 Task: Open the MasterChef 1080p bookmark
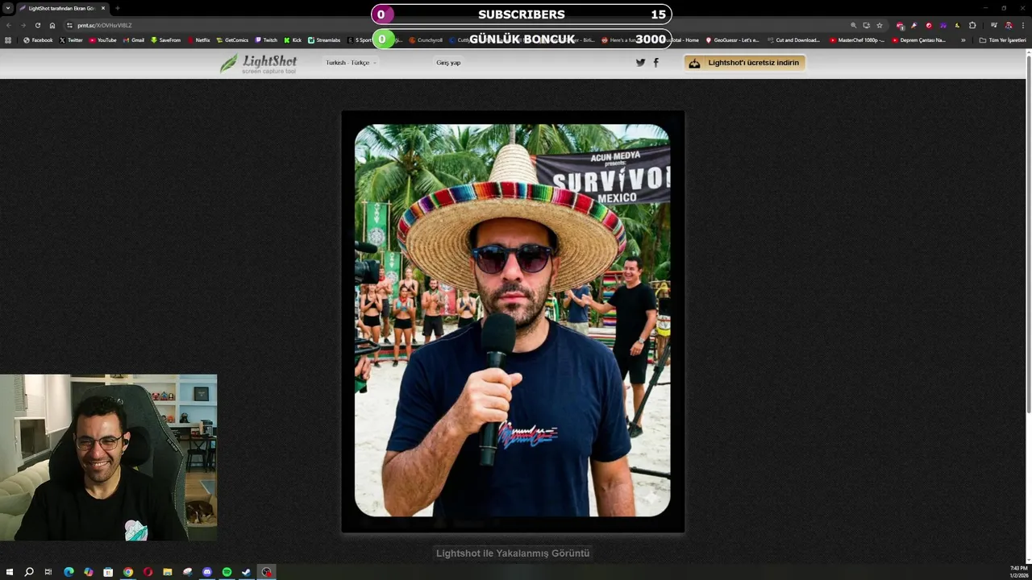tap(856, 39)
